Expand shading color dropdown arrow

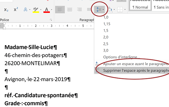pyautogui.click(x=114, y=10)
